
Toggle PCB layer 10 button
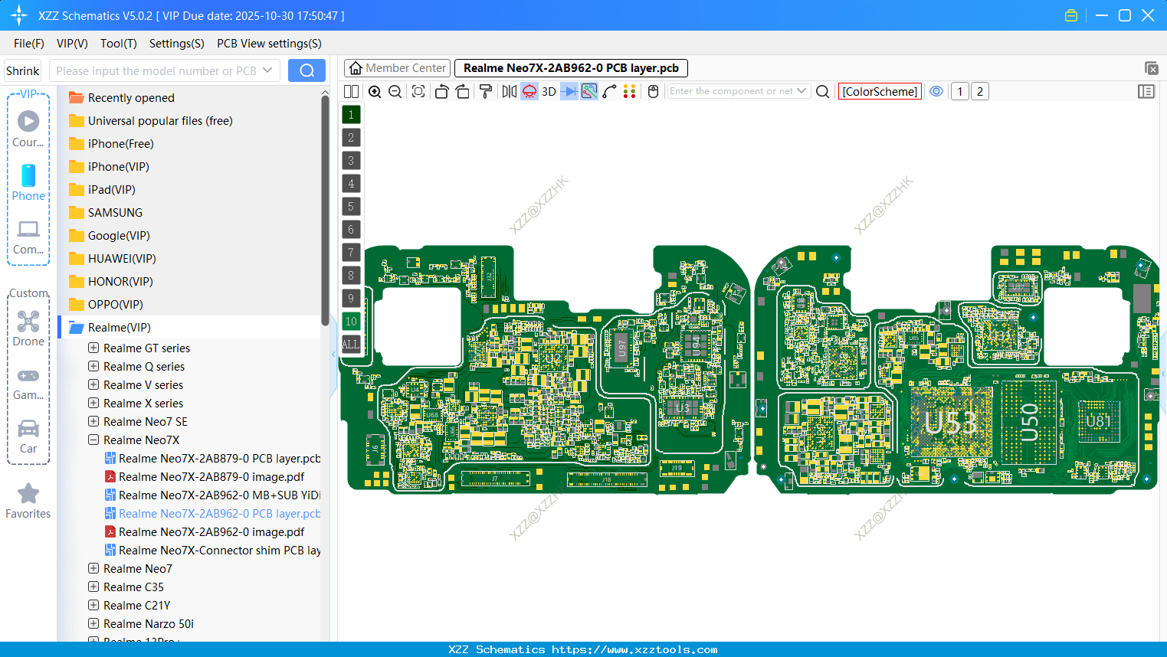click(x=351, y=322)
